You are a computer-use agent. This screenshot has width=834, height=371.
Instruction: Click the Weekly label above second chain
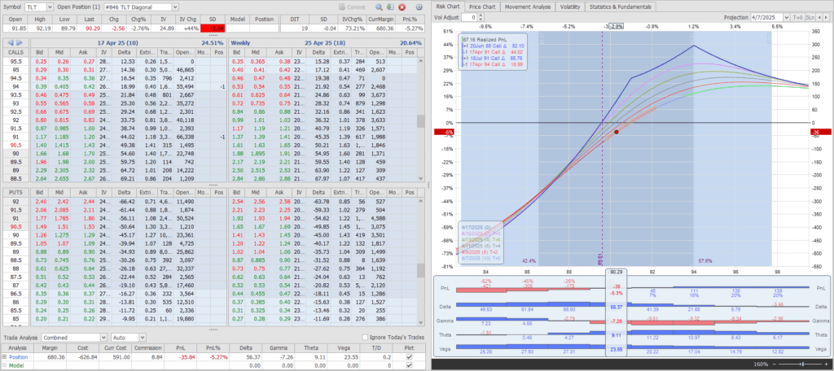click(x=241, y=42)
